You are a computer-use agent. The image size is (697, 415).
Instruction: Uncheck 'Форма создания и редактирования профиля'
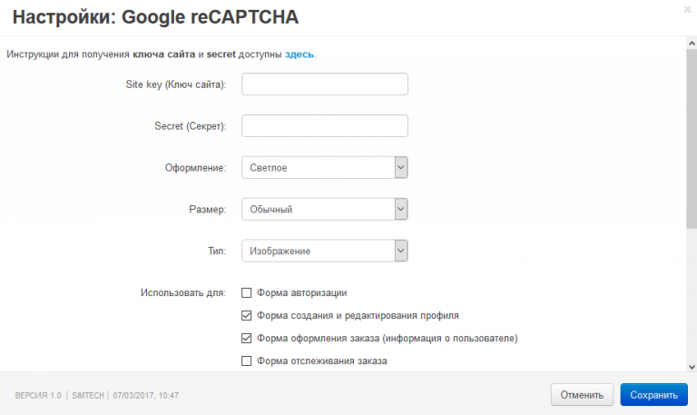tap(246, 316)
